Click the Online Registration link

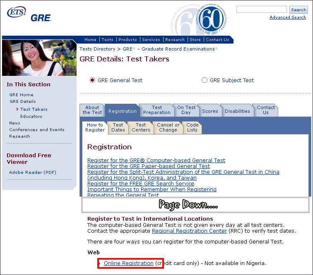[x=128, y=263]
